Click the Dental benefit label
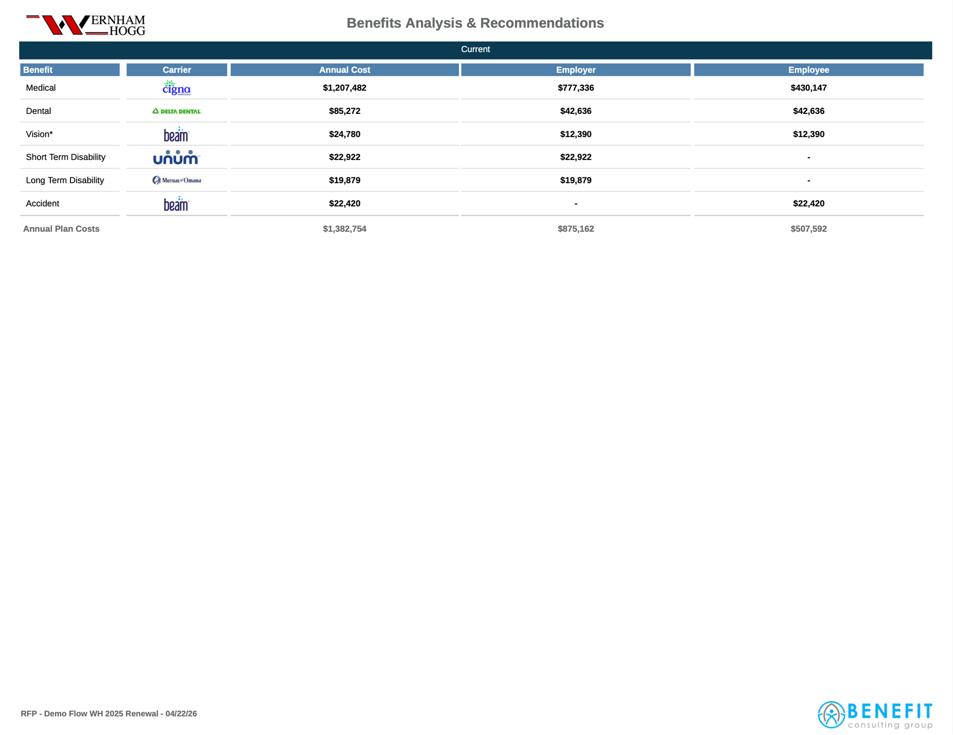The width and height of the screenshot is (953, 735). click(38, 111)
